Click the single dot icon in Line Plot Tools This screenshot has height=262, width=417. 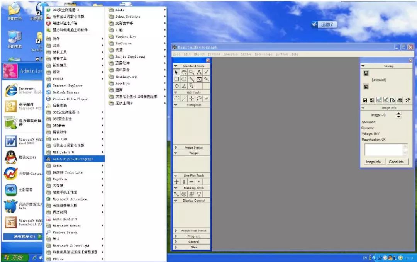[199, 182]
